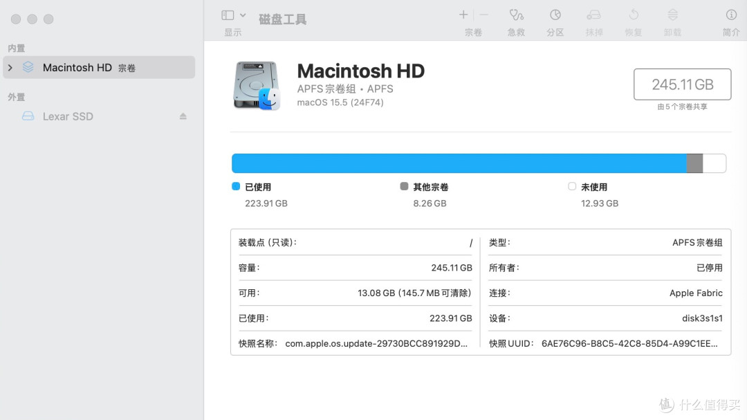
Task: Click the Erase disk tool
Action: click(x=594, y=15)
